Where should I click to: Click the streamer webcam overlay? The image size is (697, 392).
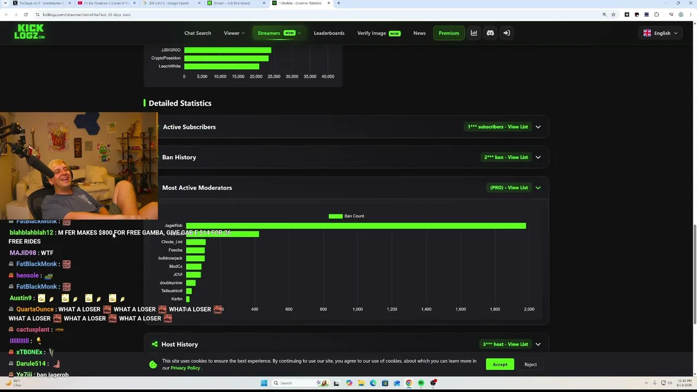click(x=79, y=166)
